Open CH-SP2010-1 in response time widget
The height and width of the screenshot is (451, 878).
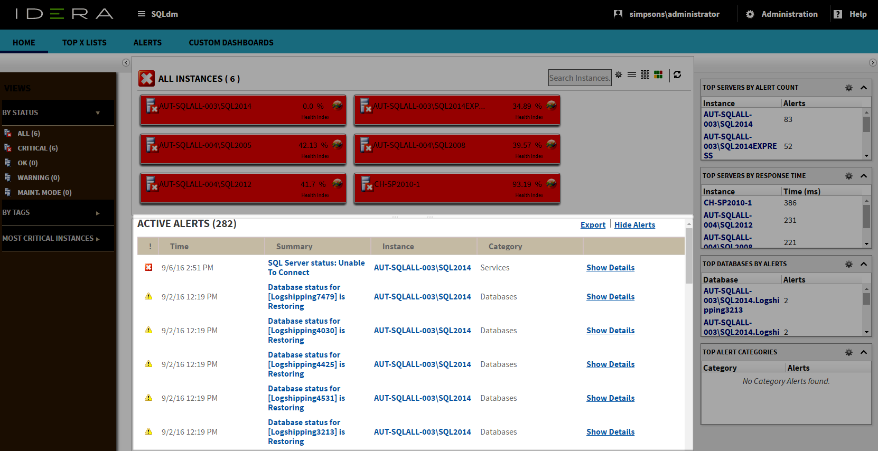pyautogui.click(x=727, y=203)
